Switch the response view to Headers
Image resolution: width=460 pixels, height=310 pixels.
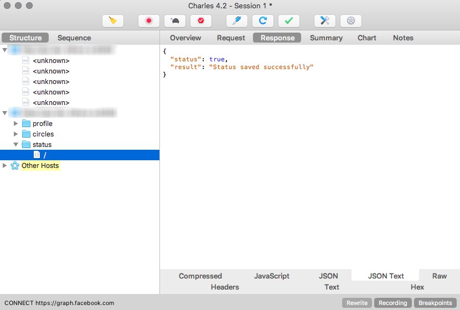pos(225,287)
